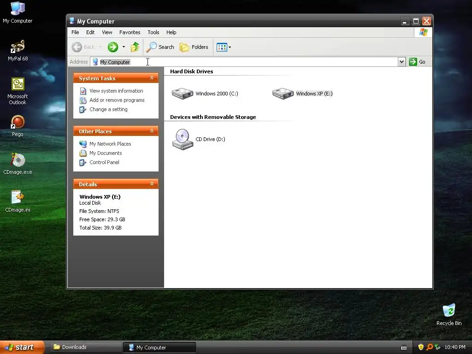Switch to Downloads taskbar window

point(85,347)
